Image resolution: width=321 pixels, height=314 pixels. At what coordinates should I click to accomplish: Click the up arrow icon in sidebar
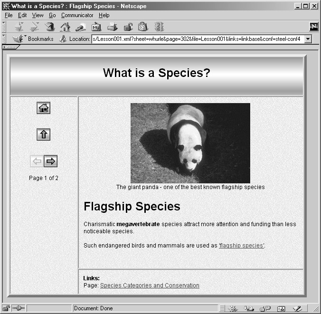pyautogui.click(x=44, y=134)
